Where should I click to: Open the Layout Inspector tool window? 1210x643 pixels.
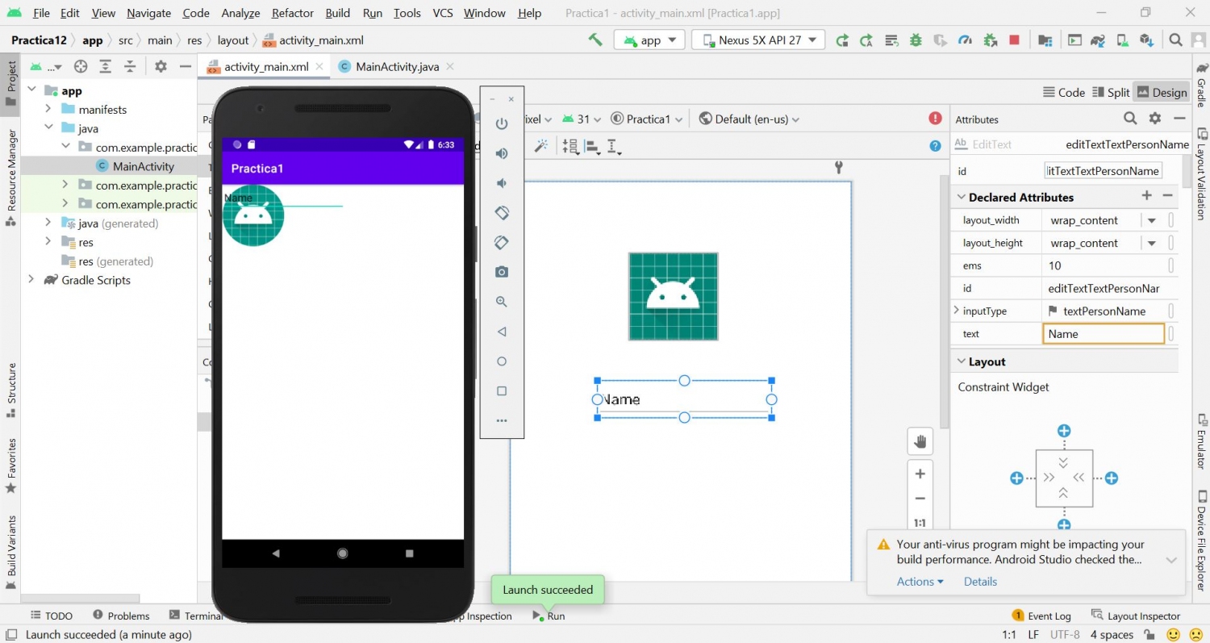point(1135,616)
